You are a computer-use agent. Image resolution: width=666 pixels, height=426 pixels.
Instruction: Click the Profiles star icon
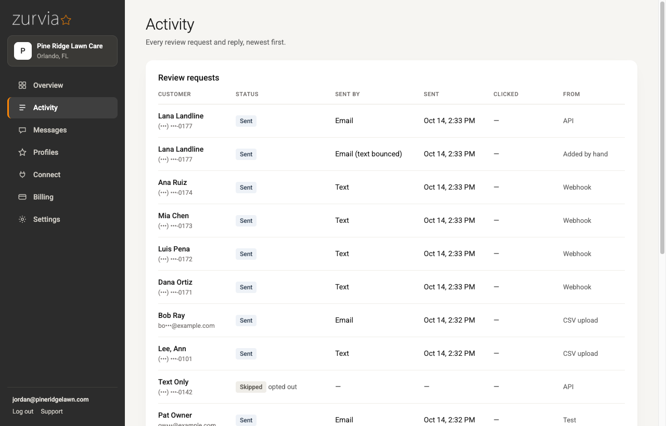(x=22, y=152)
